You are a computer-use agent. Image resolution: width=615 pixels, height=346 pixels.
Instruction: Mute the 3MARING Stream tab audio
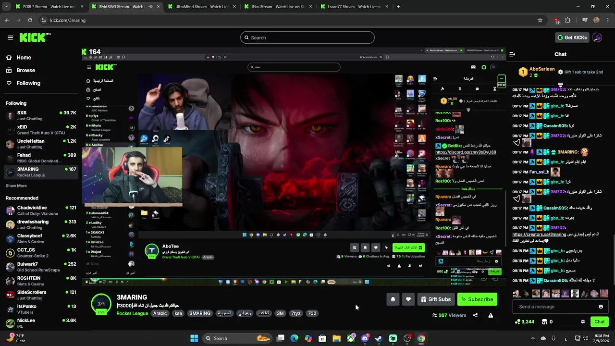tap(150, 7)
